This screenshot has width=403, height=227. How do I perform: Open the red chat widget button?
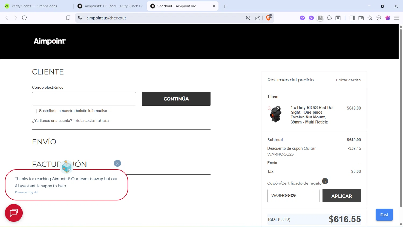click(x=14, y=213)
